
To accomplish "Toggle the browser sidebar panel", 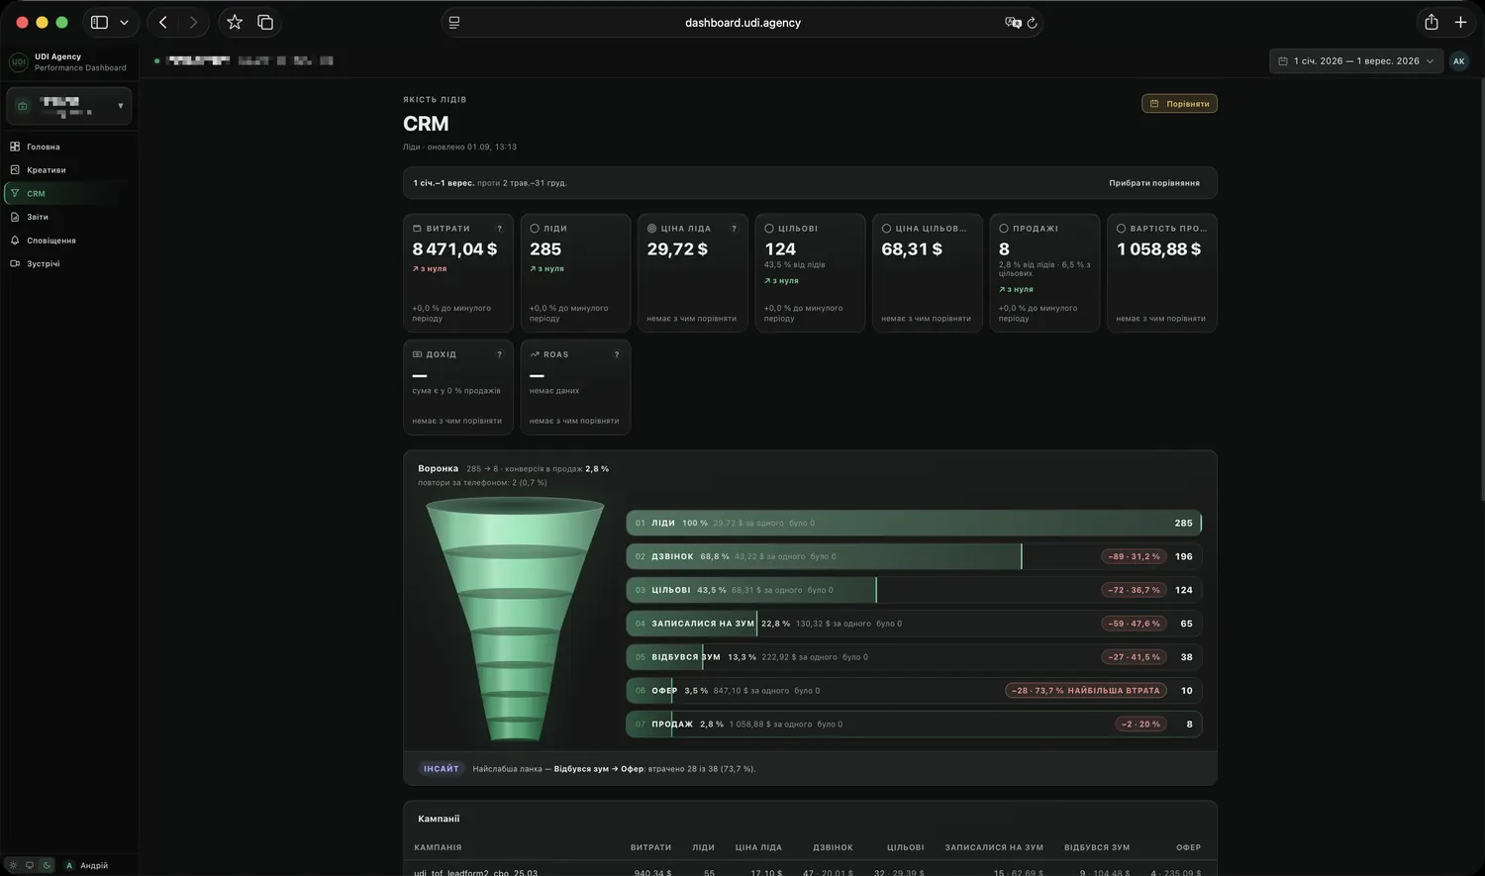I will (99, 22).
